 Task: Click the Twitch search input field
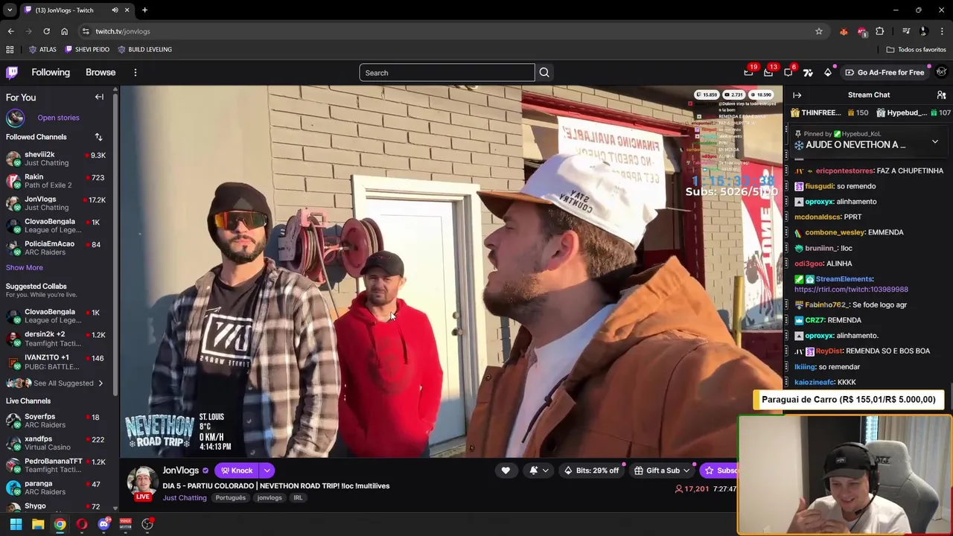(447, 72)
